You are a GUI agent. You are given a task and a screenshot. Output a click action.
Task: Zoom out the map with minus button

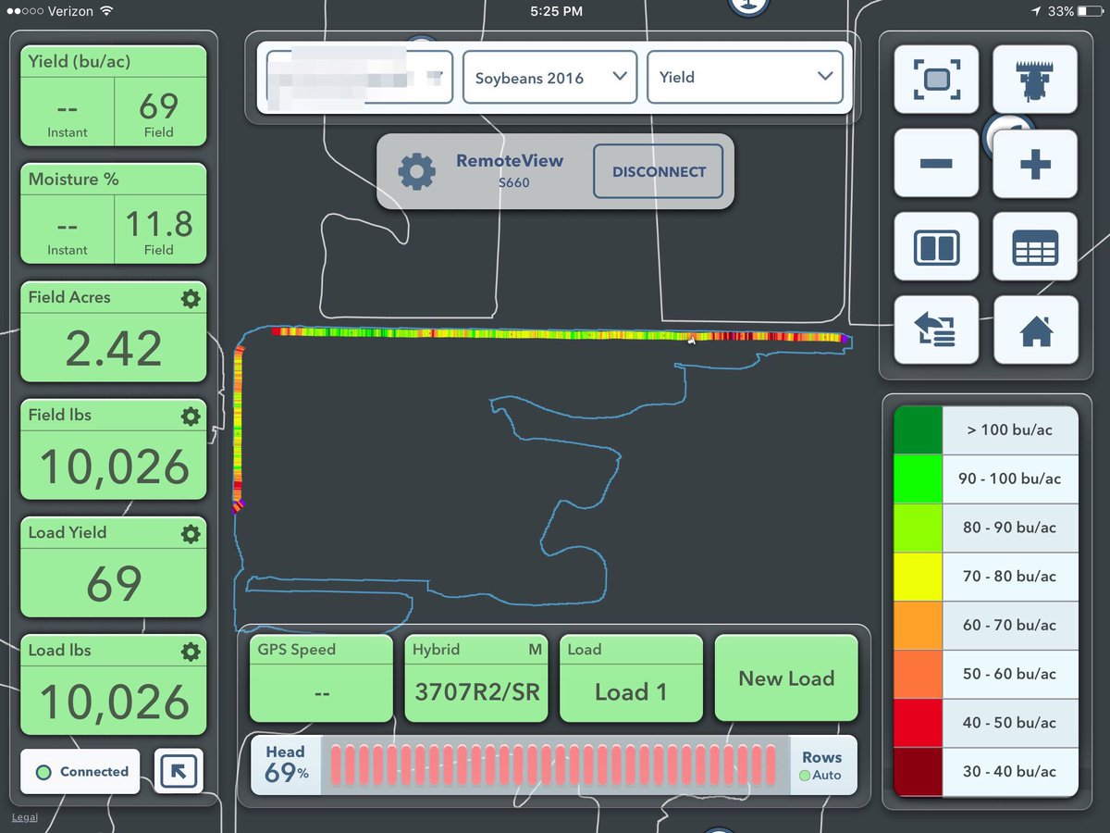[936, 163]
